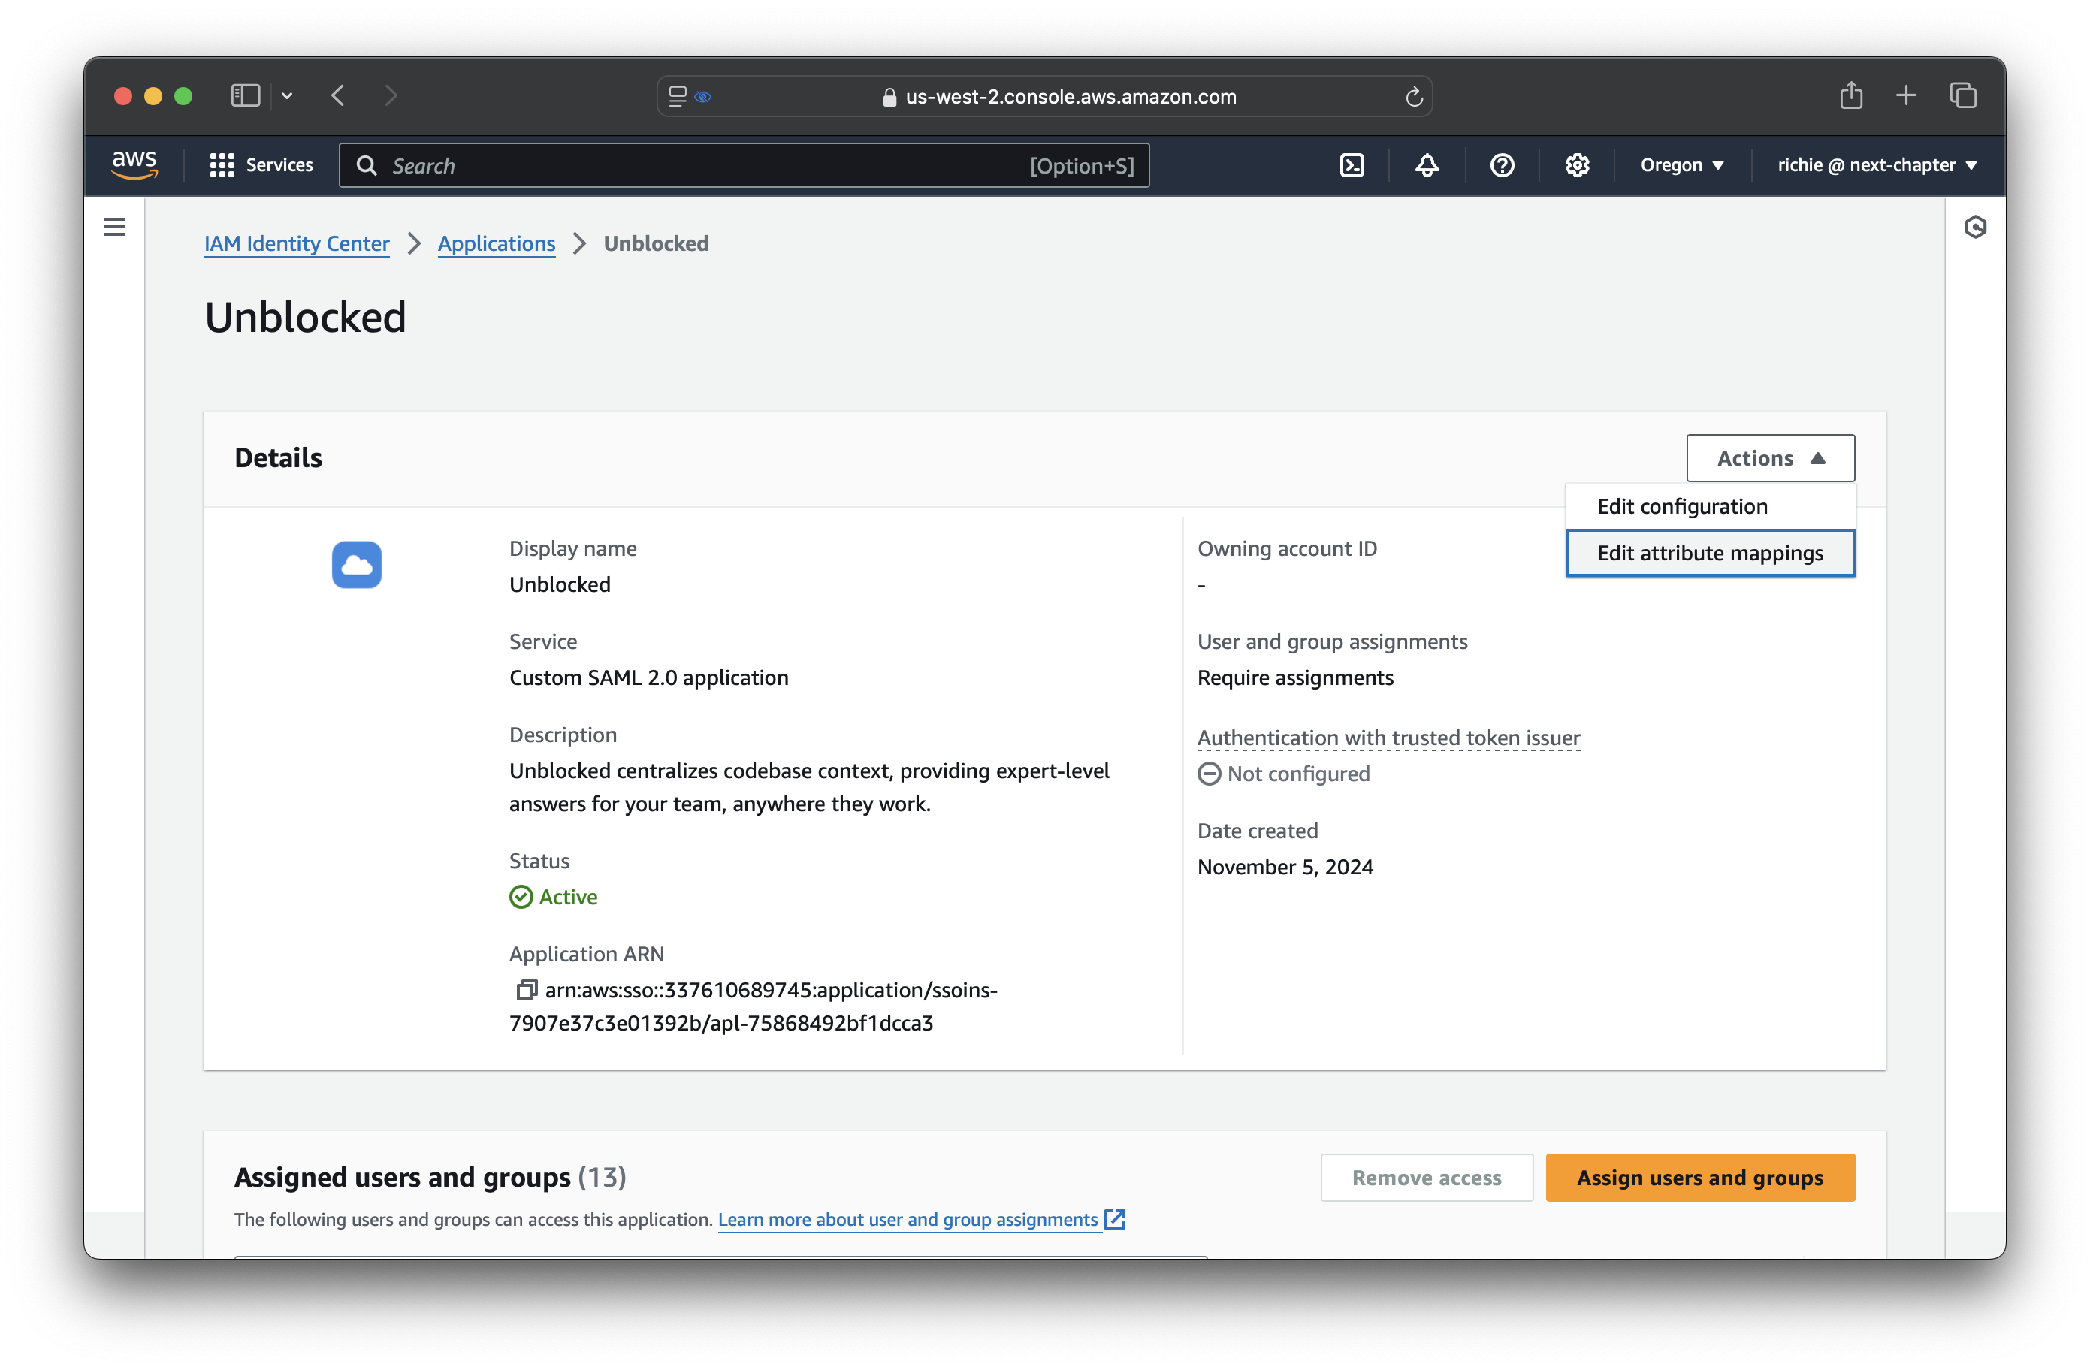Go back in Safari
This screenshot has height=1370, width=2090.
tap(338, 95)
